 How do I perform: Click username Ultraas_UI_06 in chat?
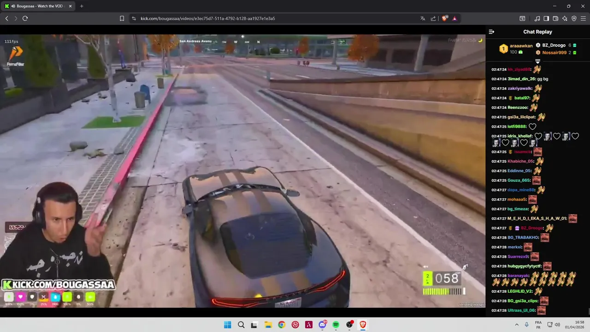(x=521, y=310)
